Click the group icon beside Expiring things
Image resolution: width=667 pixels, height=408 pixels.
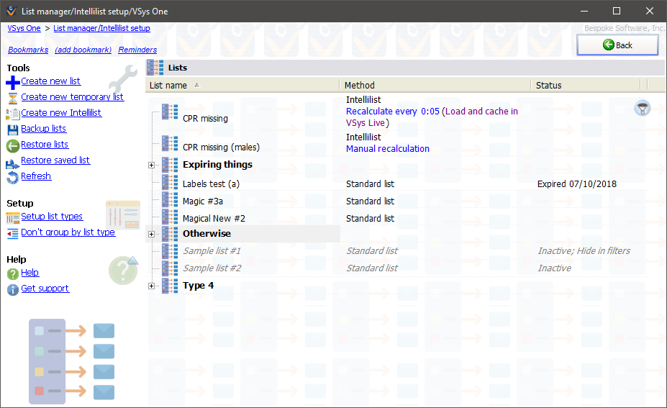tap(170, 165)
